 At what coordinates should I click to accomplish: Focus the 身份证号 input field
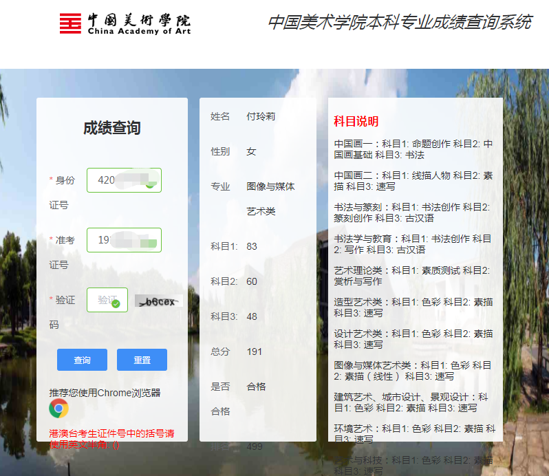coord(124,180)
